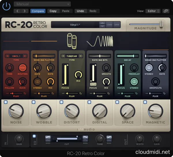Click the Wobble MIX knob
Viewport: 173px width, 157px height.
(50, 82)
